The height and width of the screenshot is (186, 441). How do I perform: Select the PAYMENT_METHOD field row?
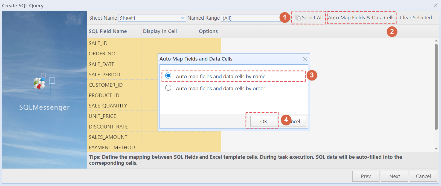pos(154,147)
